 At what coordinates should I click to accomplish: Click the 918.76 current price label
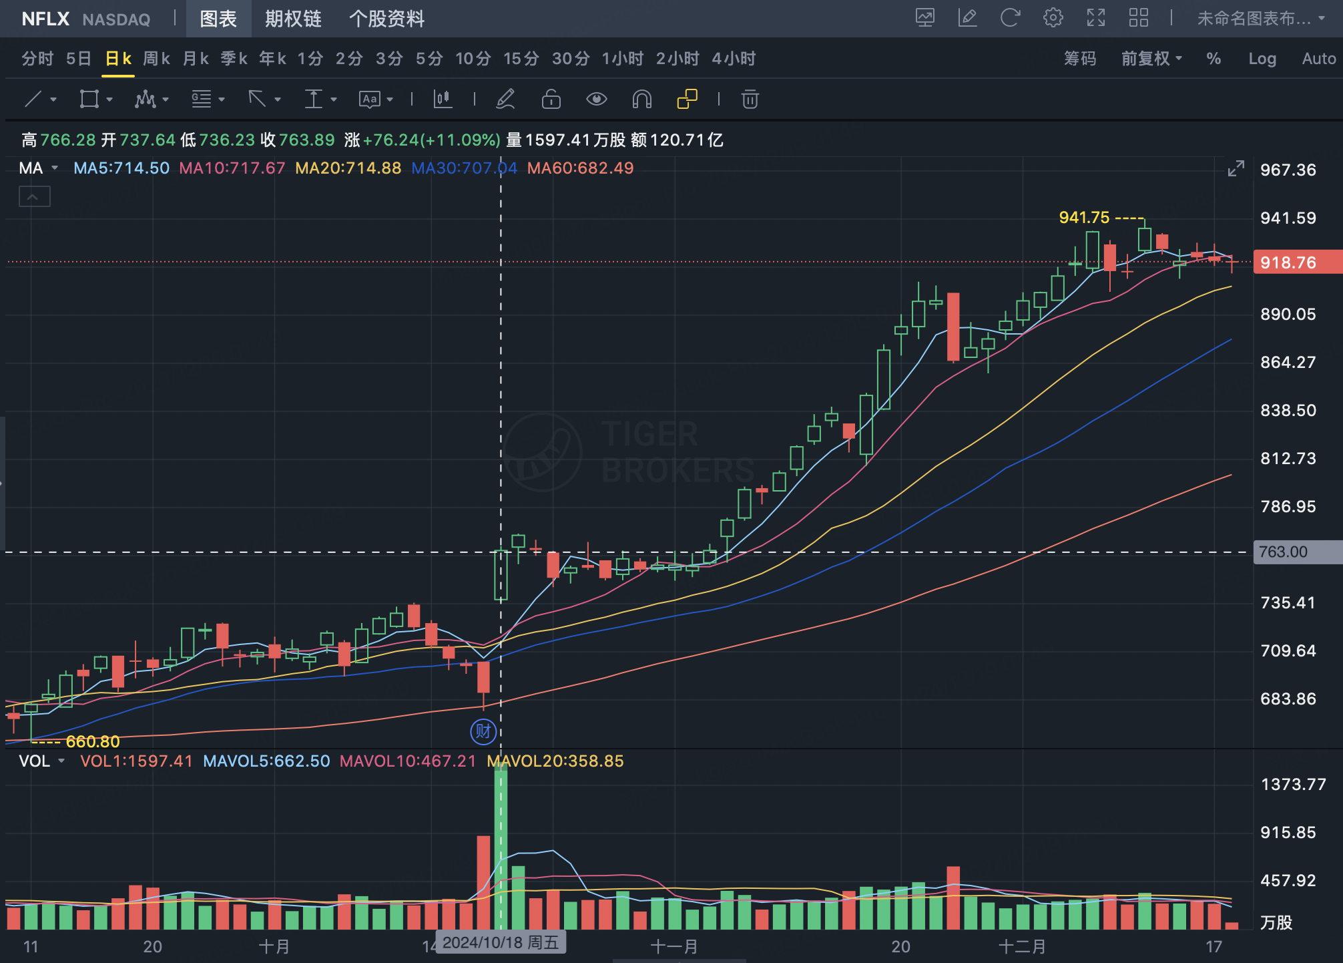point(1298,262)
